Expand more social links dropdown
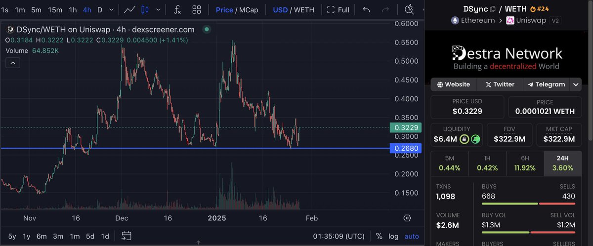The image size is (593, 246). point(576,84)
